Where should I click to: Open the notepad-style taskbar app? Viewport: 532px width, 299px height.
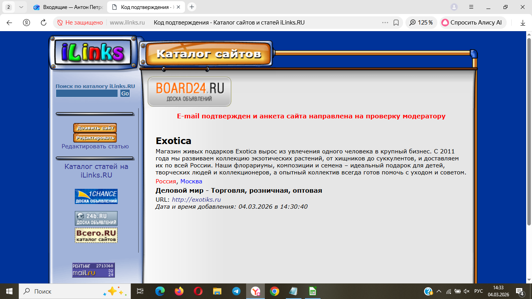294,291
